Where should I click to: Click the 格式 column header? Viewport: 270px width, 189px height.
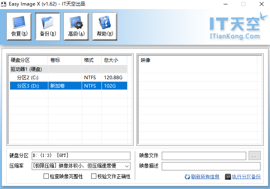click(92, 60)
